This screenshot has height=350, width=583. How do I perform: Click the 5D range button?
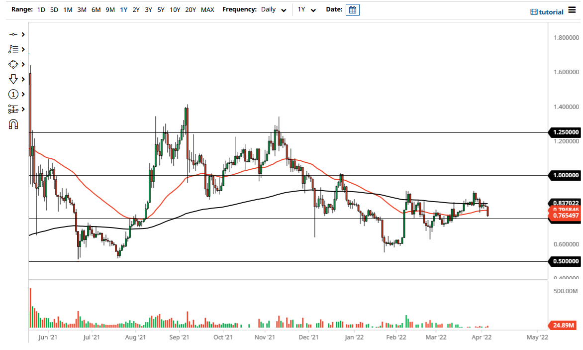point(54,9)
